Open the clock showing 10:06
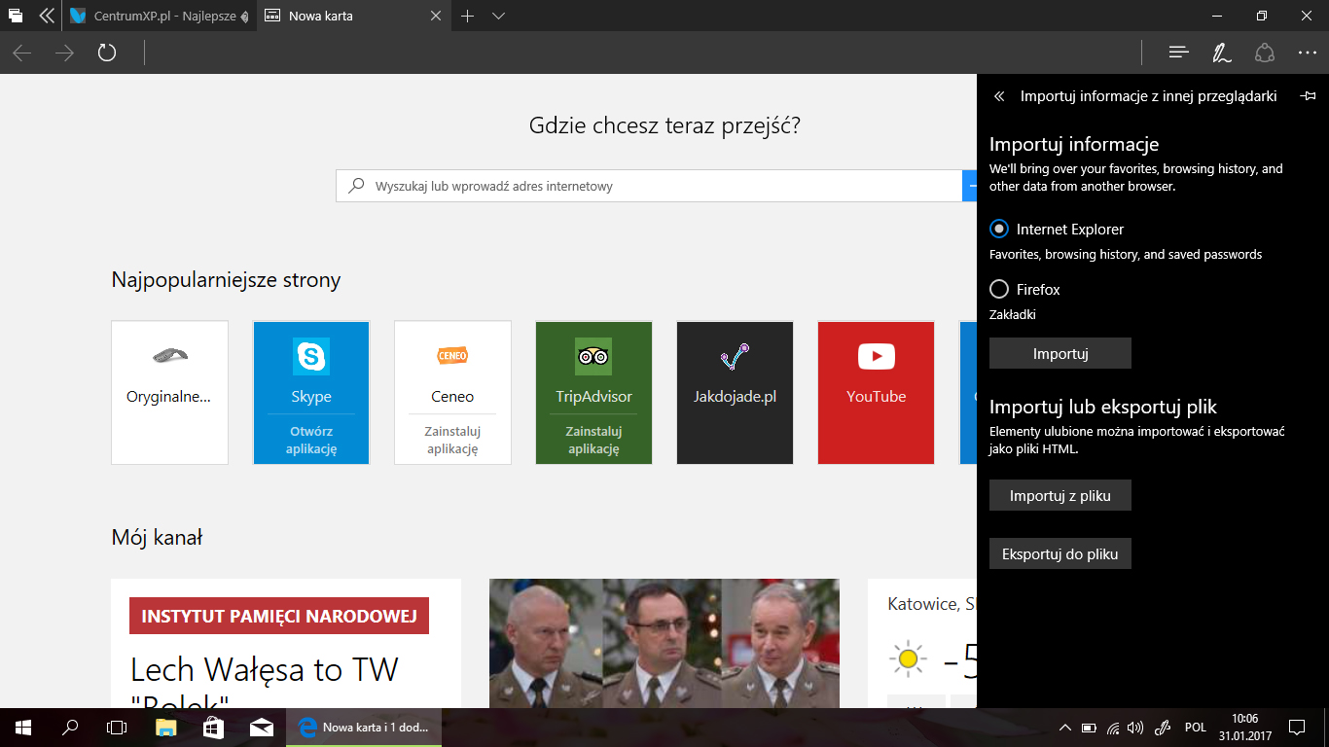 click(x=1244, y=727)
